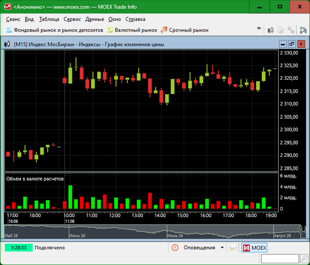This screenshot has width=310, height=265.
Task: Click Июль 26 on overview timeline
Action: click(x=175, y=236)
